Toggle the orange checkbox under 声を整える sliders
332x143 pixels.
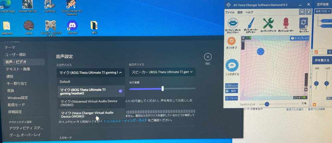(x=314, y=104)
